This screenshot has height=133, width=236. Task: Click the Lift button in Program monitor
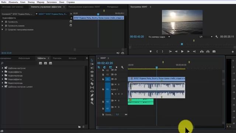202,52
